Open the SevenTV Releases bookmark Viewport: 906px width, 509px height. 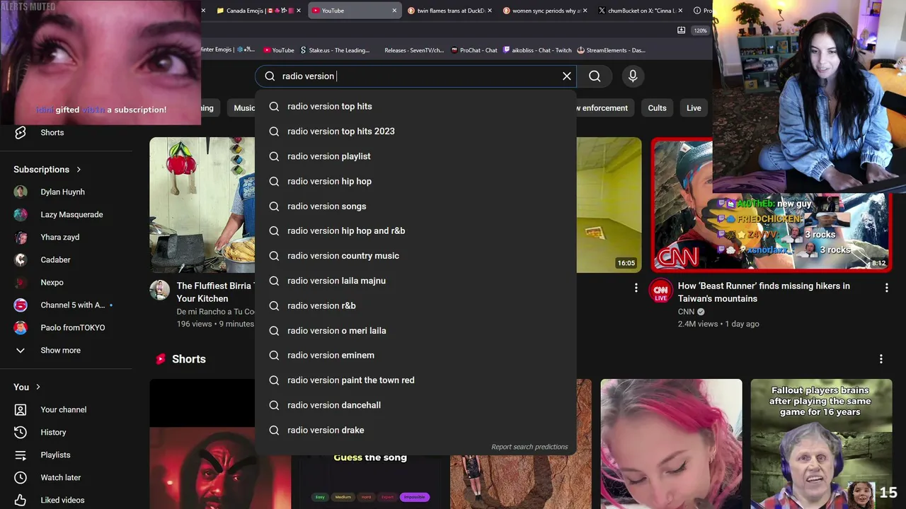pyautogui.click(x=413, y=50)
